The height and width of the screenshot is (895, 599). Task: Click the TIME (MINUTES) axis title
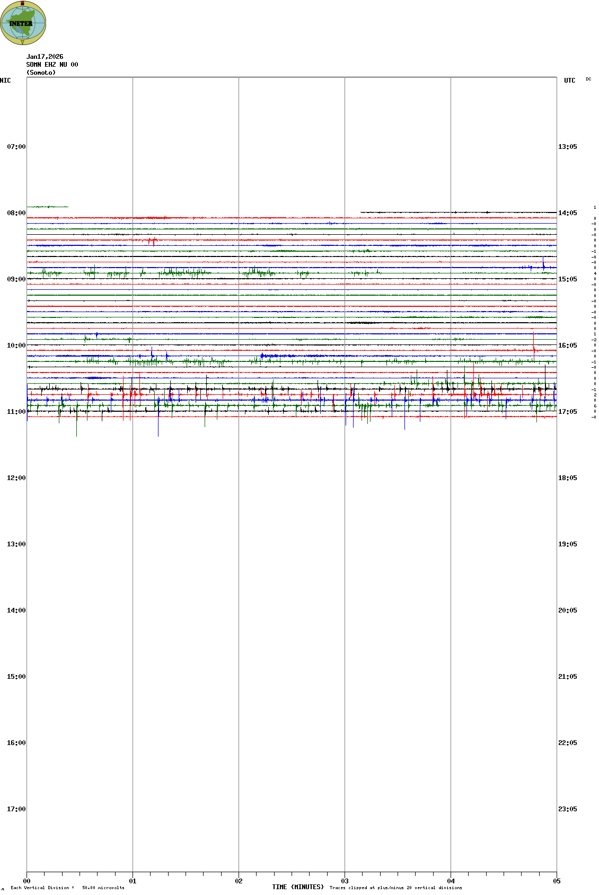(297, 887)
